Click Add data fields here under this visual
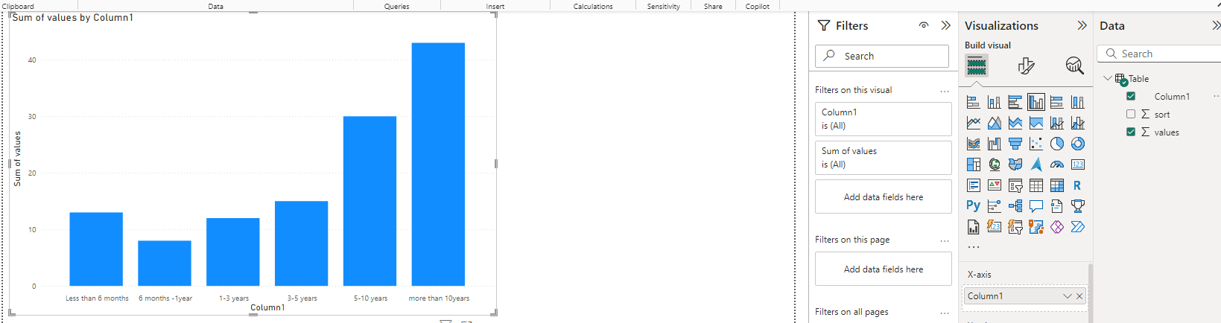This screenshot has height=323, width=1221. (x=884, y=197)
